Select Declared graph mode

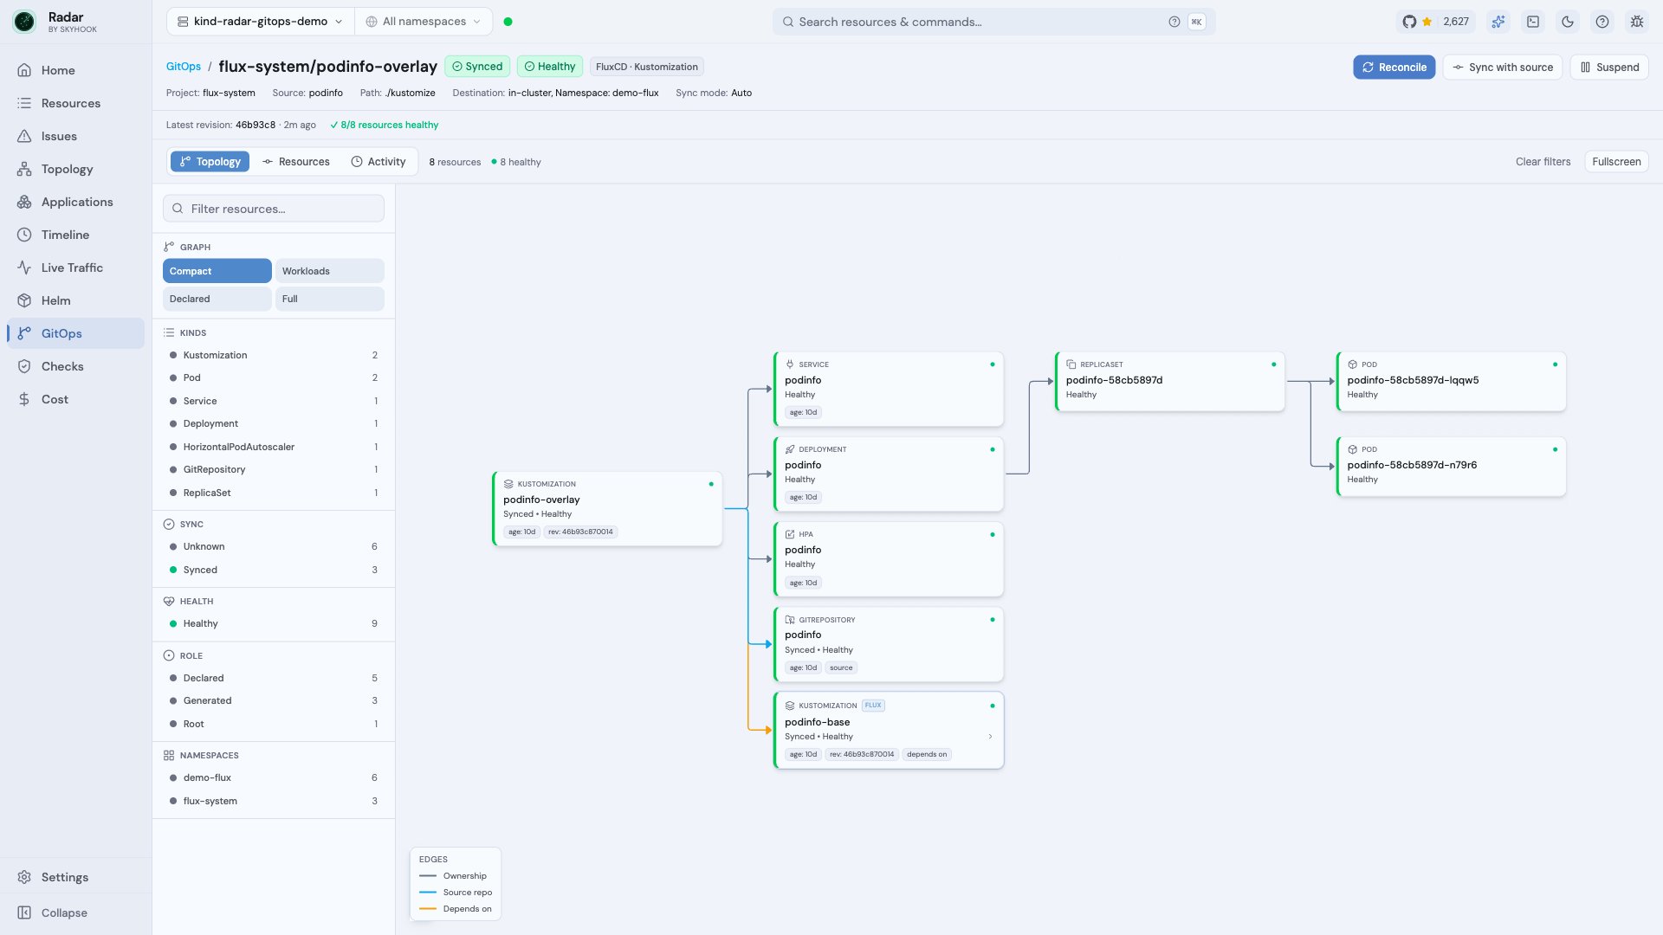point(217,299)
